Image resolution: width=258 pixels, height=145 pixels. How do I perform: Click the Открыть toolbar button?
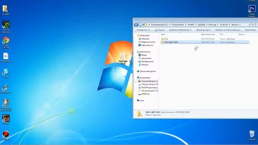click(x=160, y=30)
